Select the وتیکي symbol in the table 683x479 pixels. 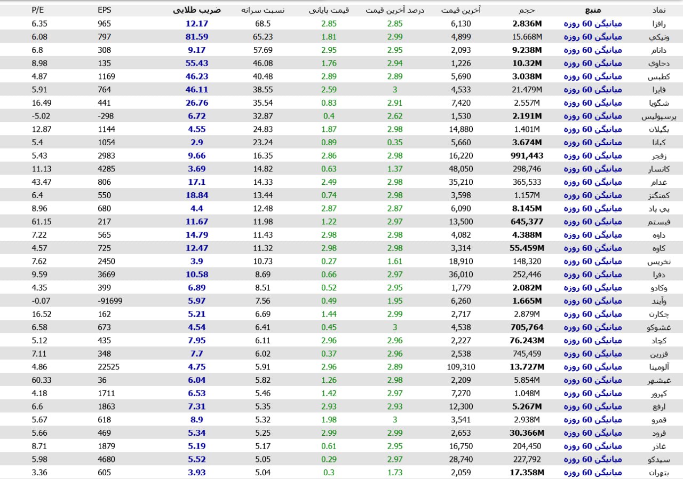click(x=657, y=37)
